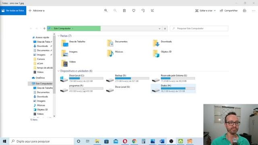This screenshot has width=258, height=145.
Task: Delete the photo with the trash icon
Action: [x=125, y=10]
